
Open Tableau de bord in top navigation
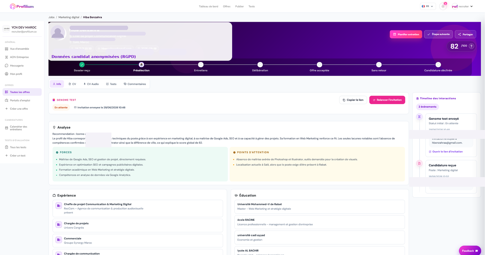tap(209, 6)
